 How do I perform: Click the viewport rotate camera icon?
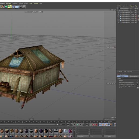pos(114,10)
